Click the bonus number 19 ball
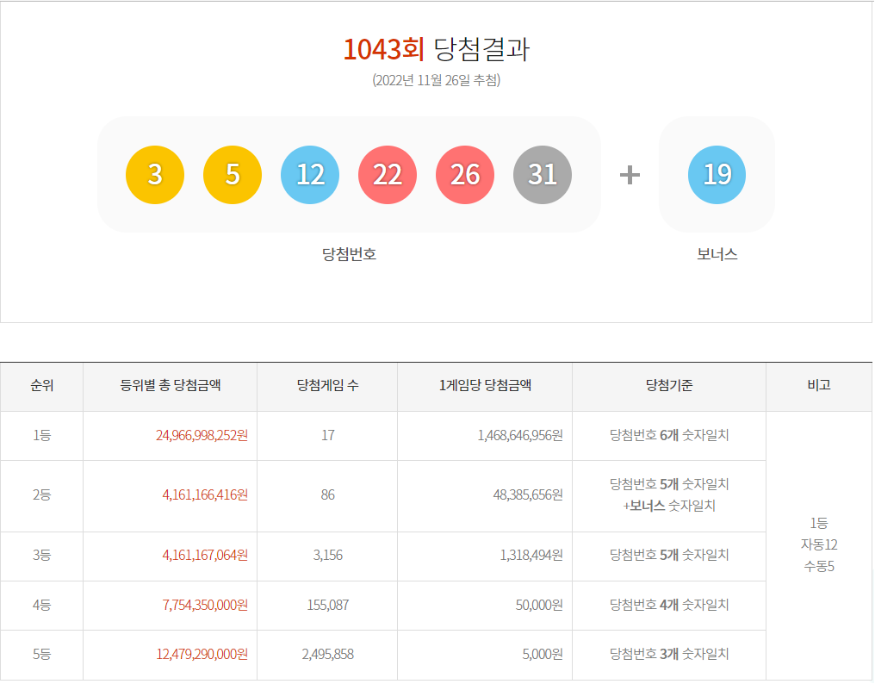 717,175
